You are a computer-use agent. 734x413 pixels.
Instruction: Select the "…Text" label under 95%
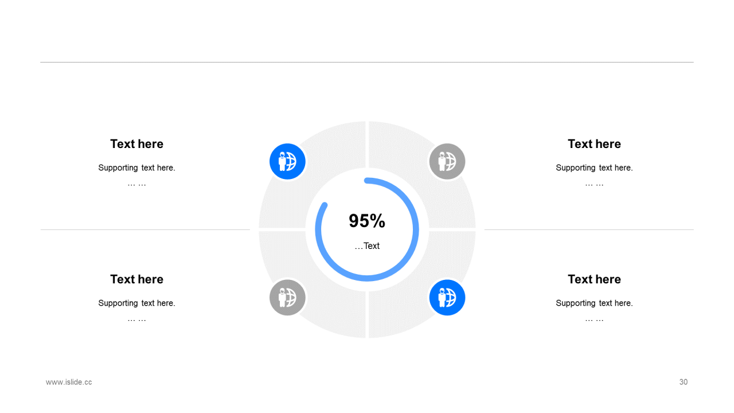click(367, 246)
